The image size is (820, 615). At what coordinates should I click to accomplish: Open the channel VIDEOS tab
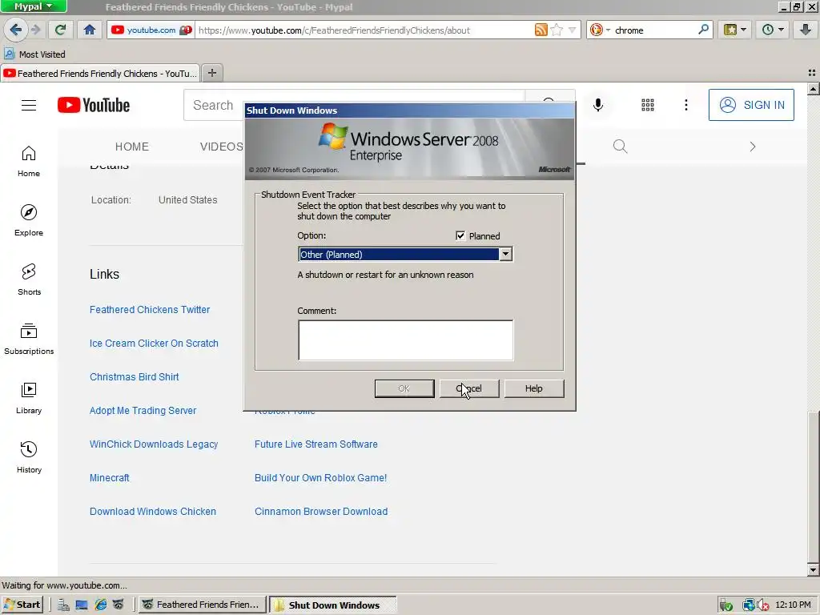[221, 147]
